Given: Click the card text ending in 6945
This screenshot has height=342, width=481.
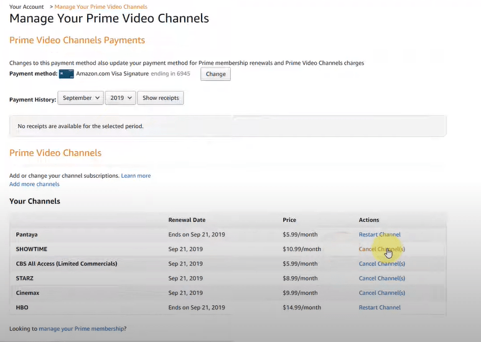Looking at the screenshot, I should pos(170,73).
